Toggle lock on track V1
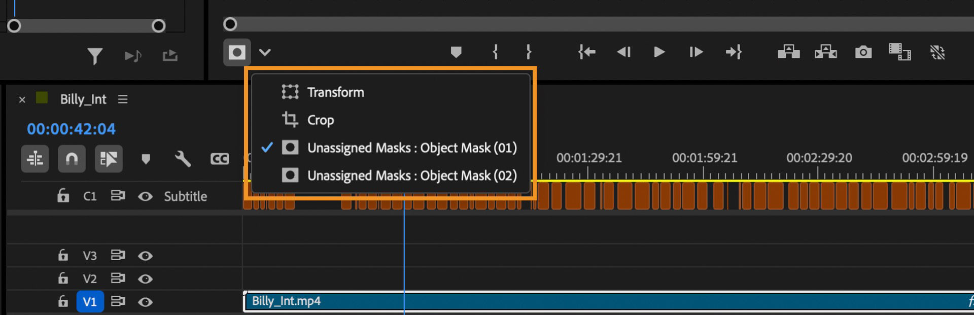The height and width of the screenshot is (315, 974). point(63,301)
